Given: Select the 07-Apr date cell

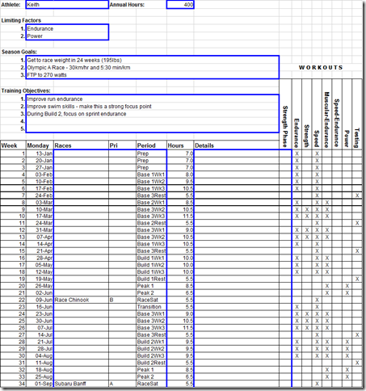Looking at the screenshot, I should 40,238.
